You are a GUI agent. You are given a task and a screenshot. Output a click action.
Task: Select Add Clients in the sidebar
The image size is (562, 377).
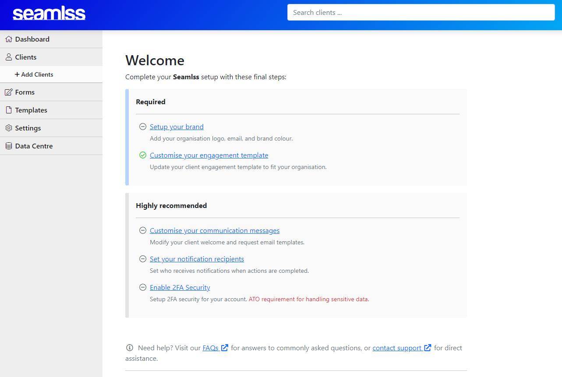click(x=51, y=74)
